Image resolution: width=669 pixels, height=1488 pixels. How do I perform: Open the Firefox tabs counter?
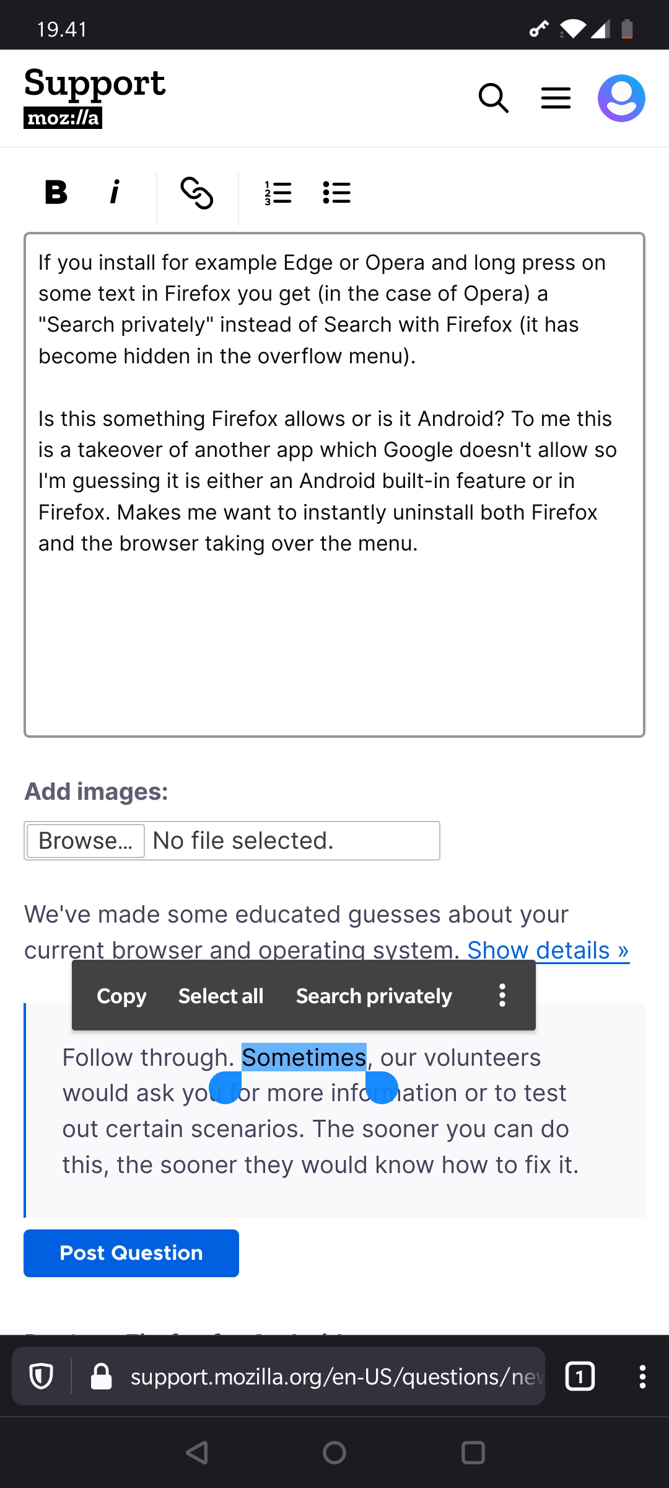tap(580, 1377)
